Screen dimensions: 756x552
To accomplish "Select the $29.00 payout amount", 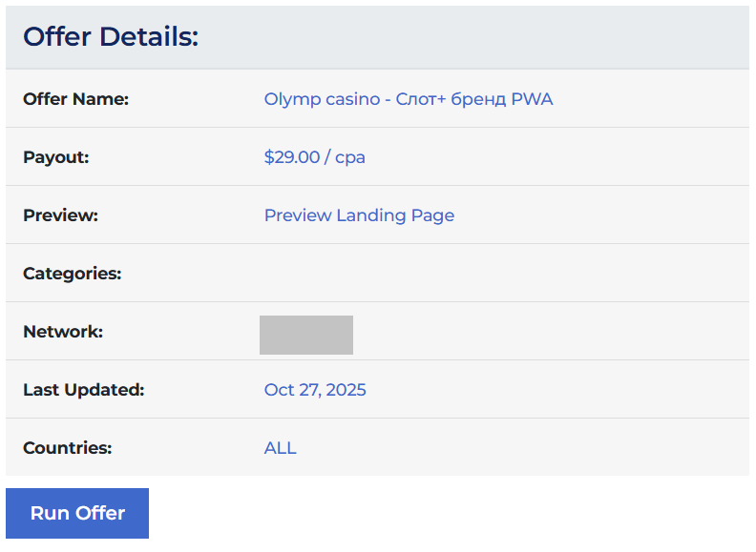I will pos(291,157).
